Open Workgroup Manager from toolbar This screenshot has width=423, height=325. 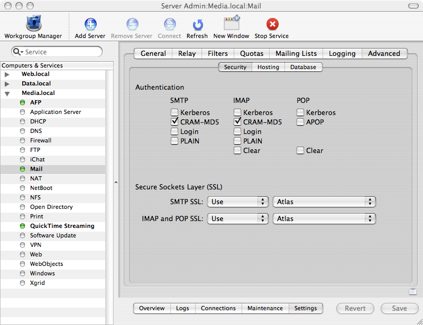(x=33, y=24)
